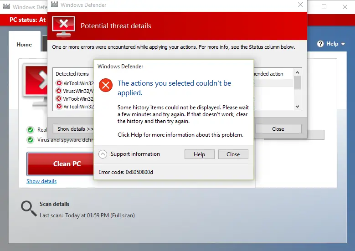The width and height of the screenshot is (355, 251).
Task: Click the Help button in error dialog
Action: click(x=200, y=154)
